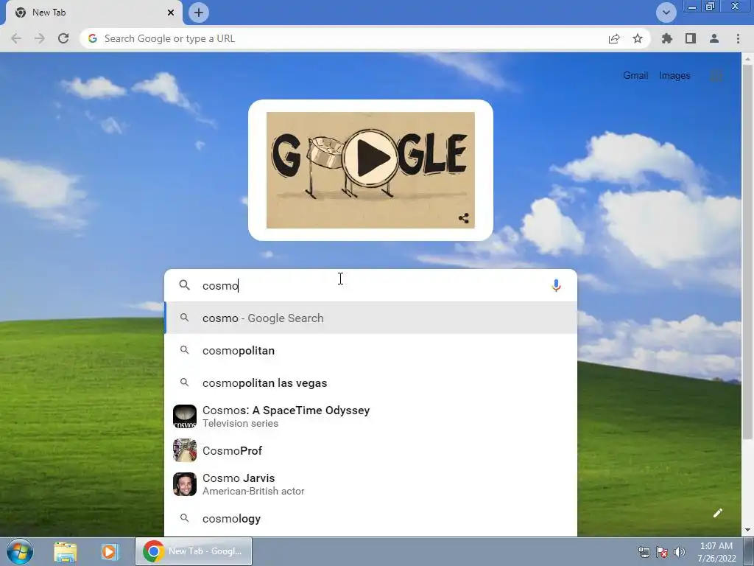Open a new tab with plus button
This screenshot has width=754, height=566.
tap(199, 13)
